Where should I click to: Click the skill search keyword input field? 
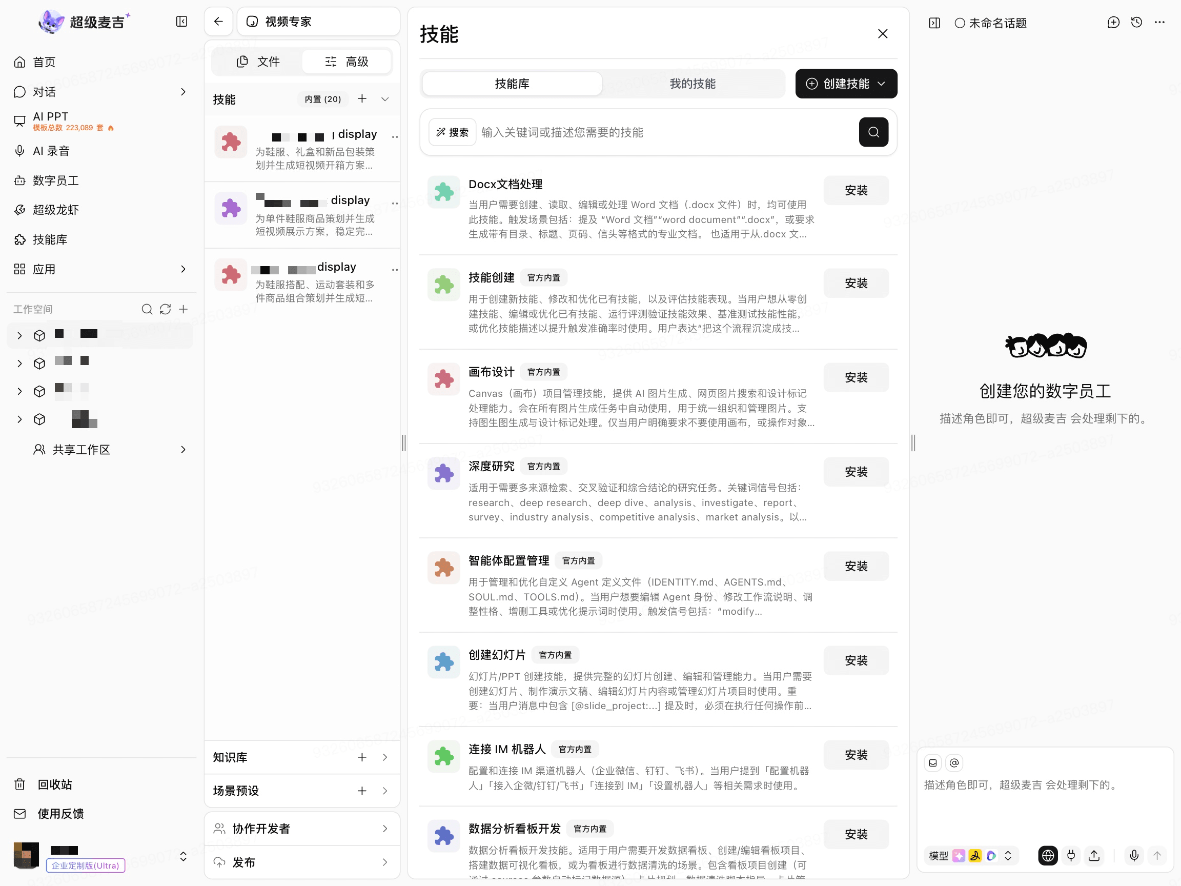(x=666, y=132)
